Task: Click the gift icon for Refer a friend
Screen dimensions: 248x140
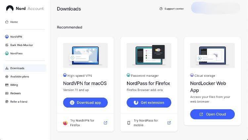Action: click(7, 102)
